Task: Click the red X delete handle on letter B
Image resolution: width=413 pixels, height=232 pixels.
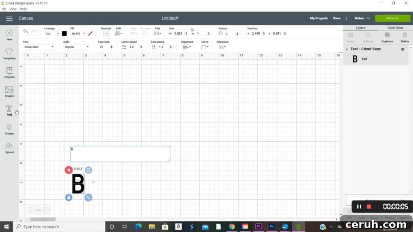Action: [69, 170]
